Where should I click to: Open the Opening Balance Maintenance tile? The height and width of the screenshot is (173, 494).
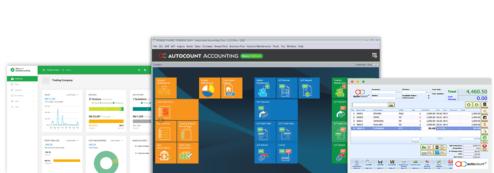pos(188,131)
